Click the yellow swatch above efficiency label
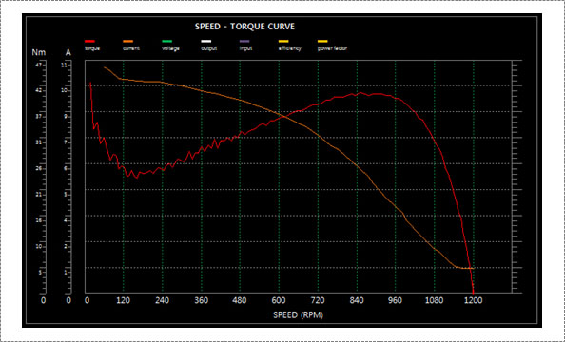 (x=283, y=42)
